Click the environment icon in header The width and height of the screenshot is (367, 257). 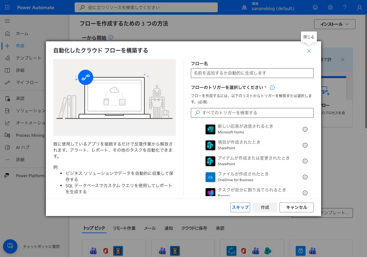click(x=244, y=7)
